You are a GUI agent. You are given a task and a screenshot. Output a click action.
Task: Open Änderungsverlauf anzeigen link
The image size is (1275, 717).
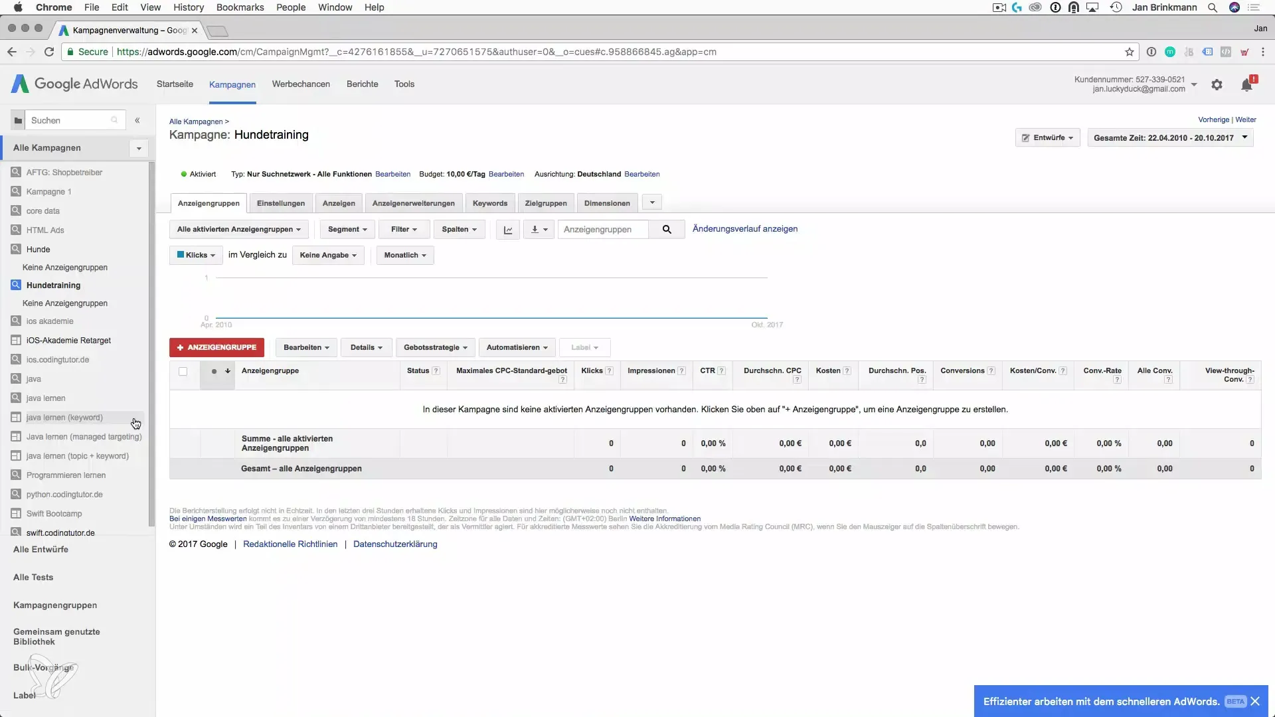744,229
